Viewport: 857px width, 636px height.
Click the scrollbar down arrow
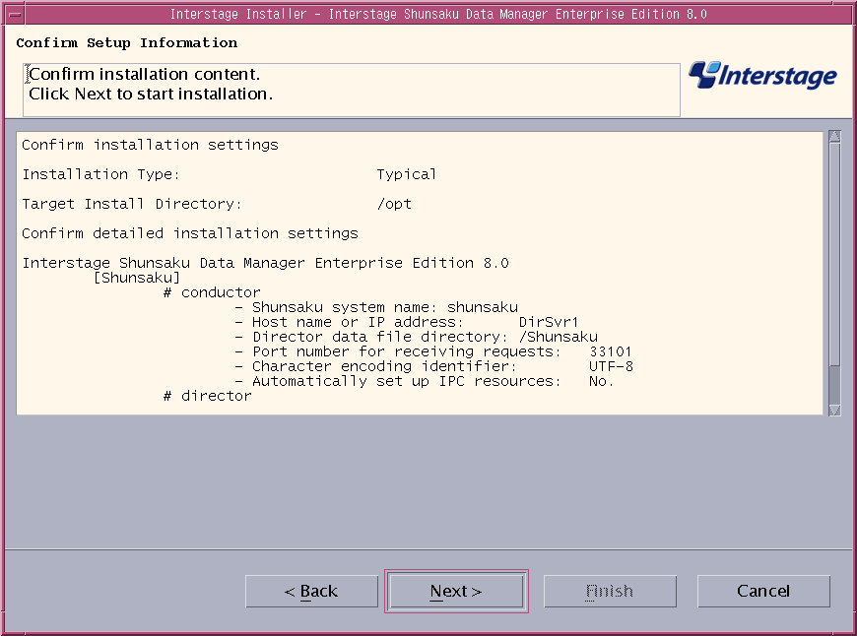834,410
